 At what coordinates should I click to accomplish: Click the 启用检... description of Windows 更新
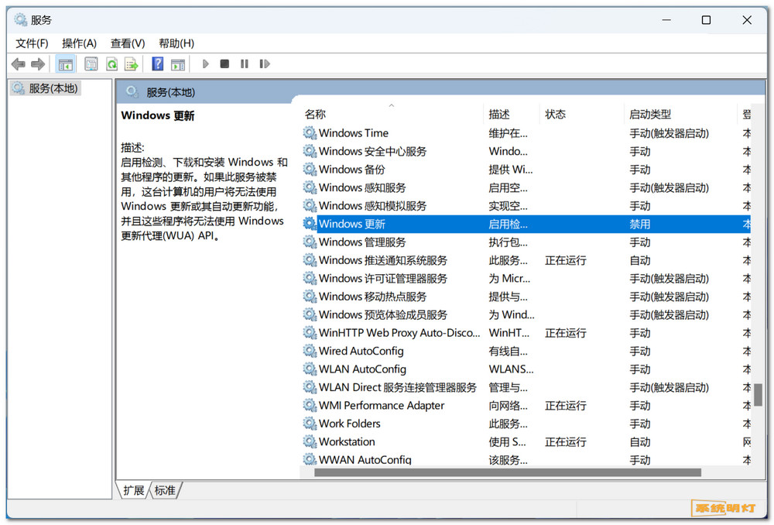[x=508, y=225]
